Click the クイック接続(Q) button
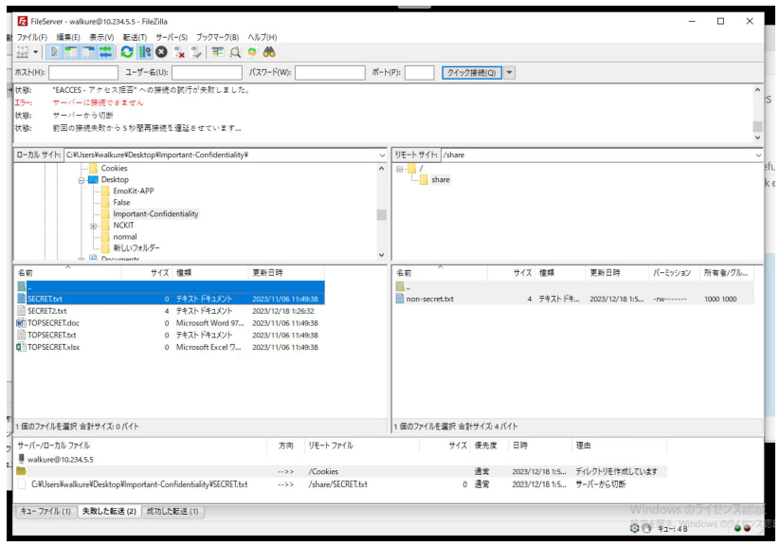Image resolution: width=780 pixels, height=546 pixels. pyautogui.click(x=472, y=72)
